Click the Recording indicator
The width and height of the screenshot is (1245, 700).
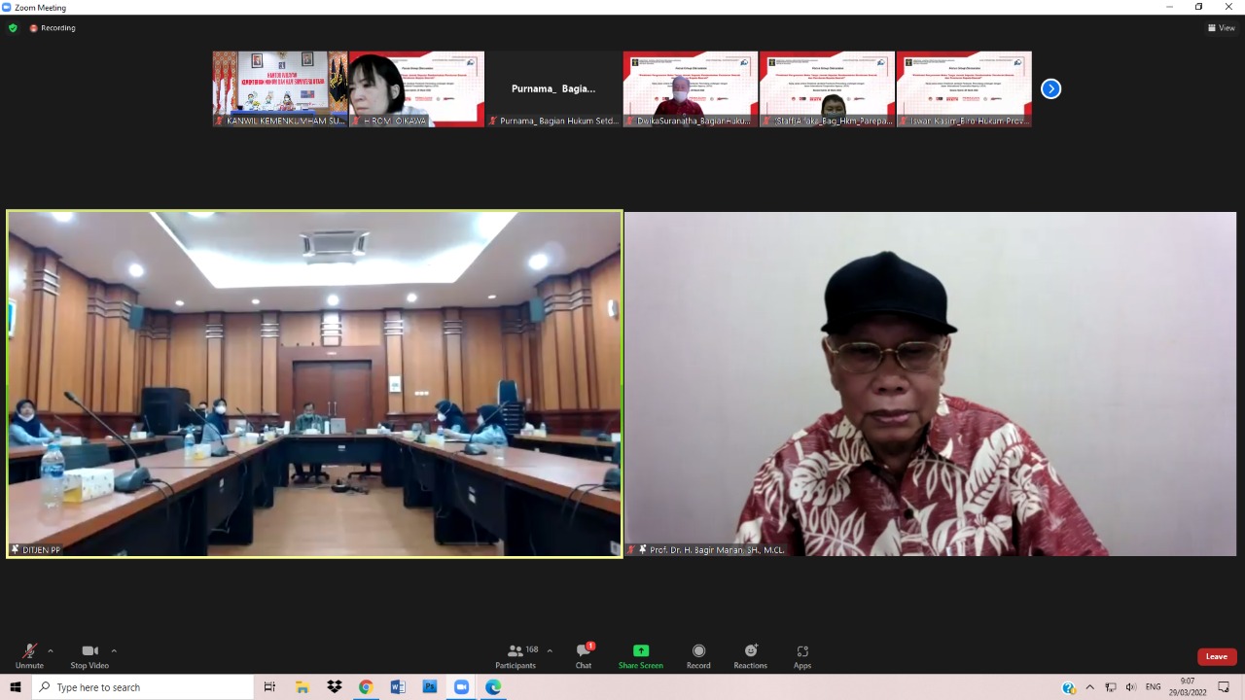pos(53,28)
